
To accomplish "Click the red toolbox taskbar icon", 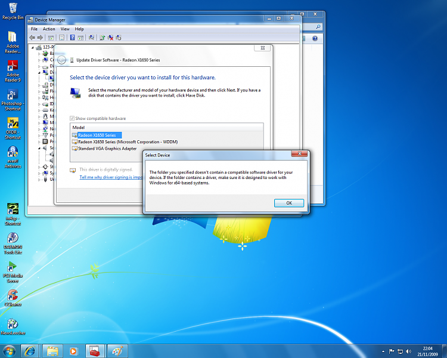I will [94, 351].
